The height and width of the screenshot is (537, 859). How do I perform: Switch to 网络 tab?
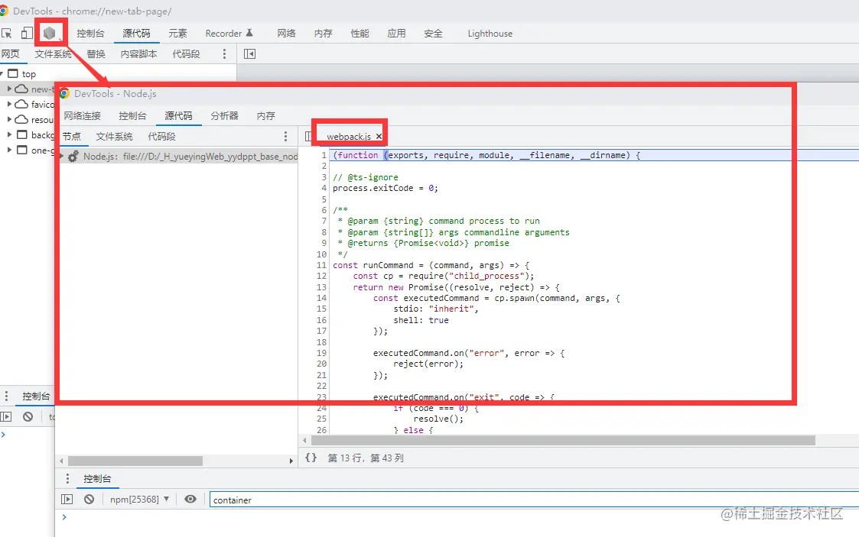(x=287, y=34)
